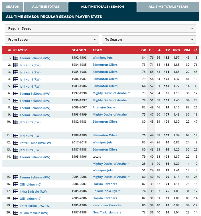This screenshot has height=216, width=201.
Task: Open Jari Kurri link for 1986-1987 season
Action: (x=30, y=79)
